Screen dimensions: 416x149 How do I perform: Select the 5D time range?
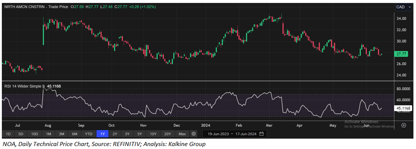pos(21,134)
